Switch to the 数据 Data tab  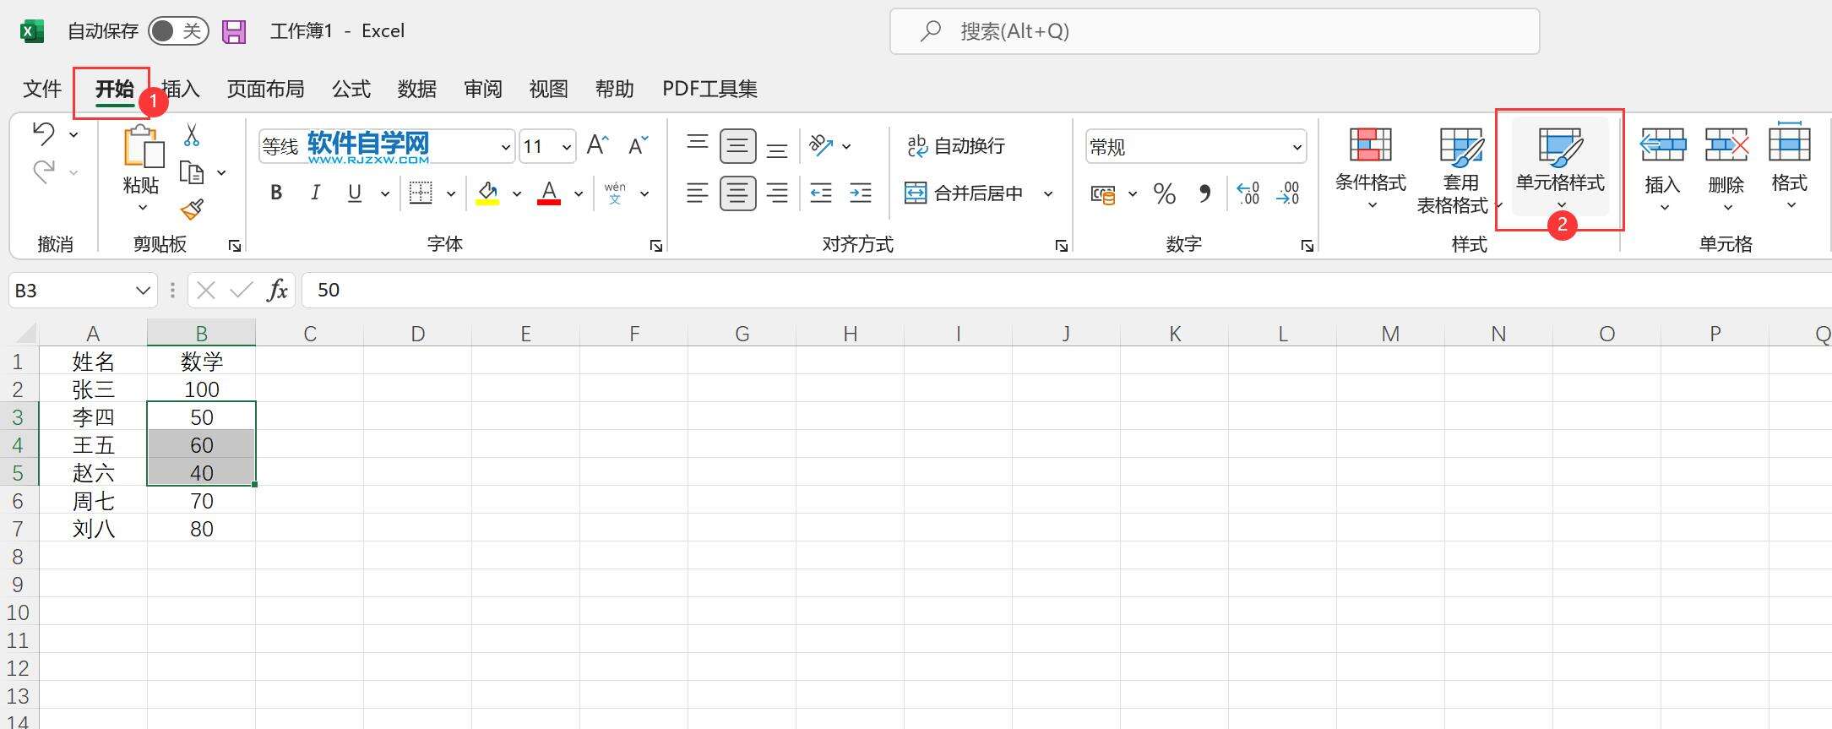click(417, 89)
